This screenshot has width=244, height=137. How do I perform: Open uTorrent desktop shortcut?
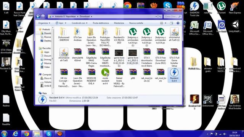point(221,8)
